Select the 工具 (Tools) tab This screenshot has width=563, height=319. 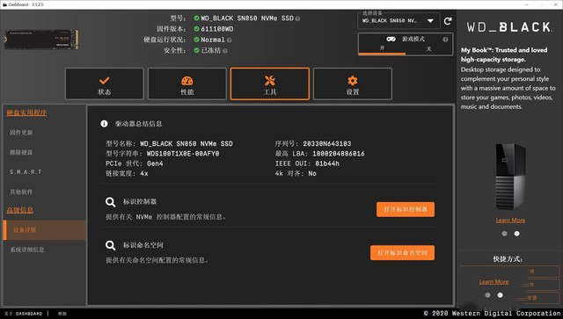tap(270, 83)
